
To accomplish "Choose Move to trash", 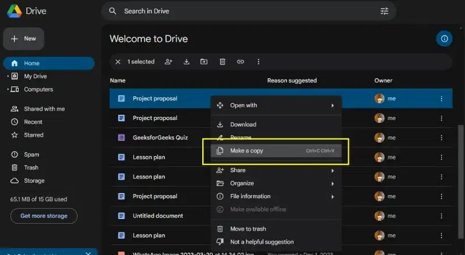I will coord(276,229).
